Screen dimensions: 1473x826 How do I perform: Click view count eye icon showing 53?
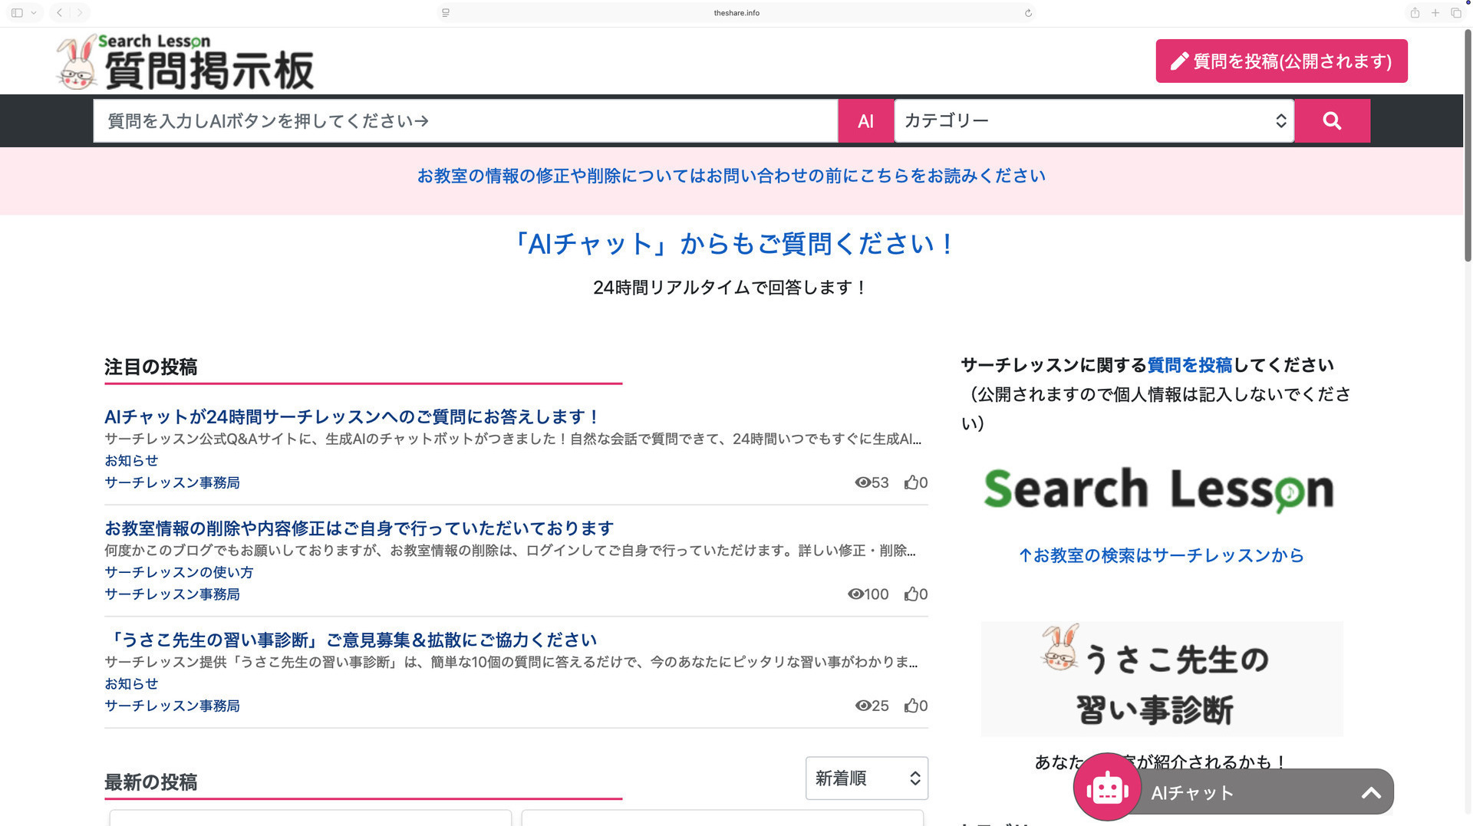coord(862,482)
